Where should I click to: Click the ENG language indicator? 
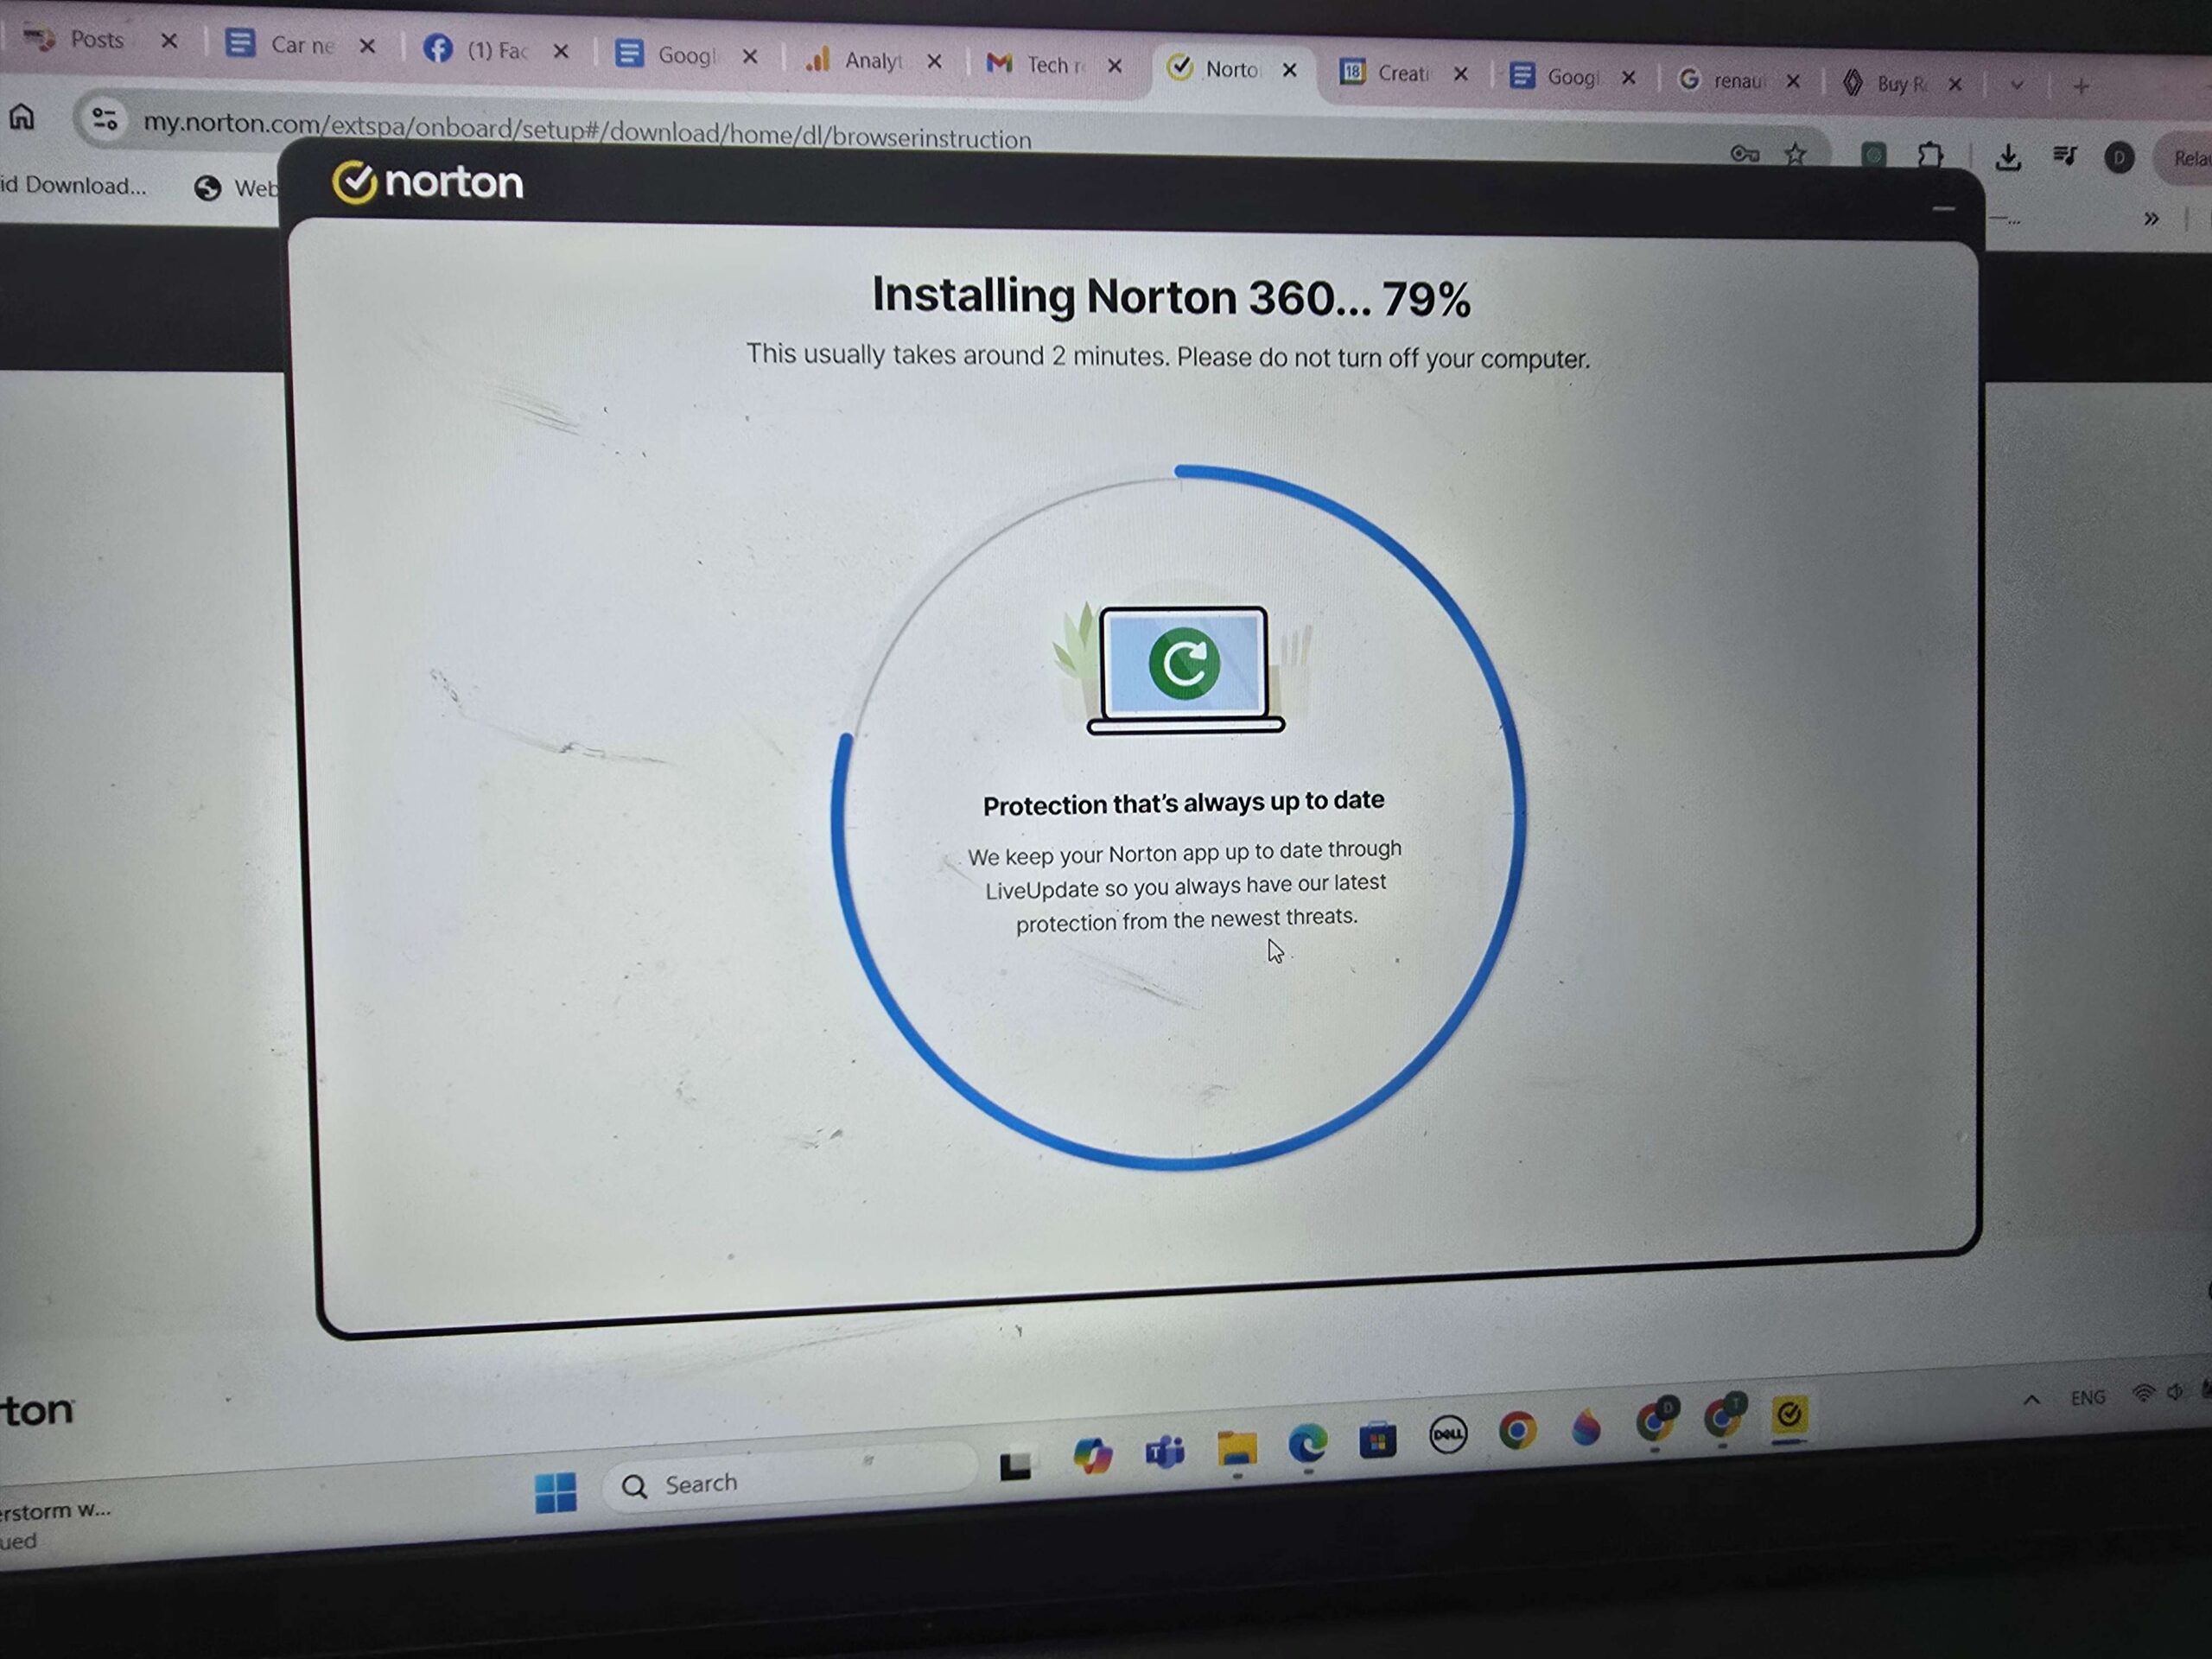point(2087,1397)
